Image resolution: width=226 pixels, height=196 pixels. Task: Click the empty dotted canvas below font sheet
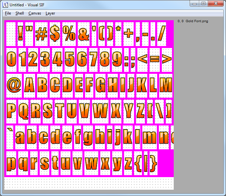(89, 183)
